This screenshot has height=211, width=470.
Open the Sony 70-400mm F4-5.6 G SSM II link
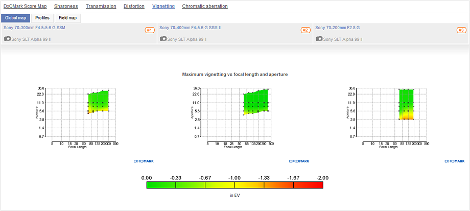[190, 28]
